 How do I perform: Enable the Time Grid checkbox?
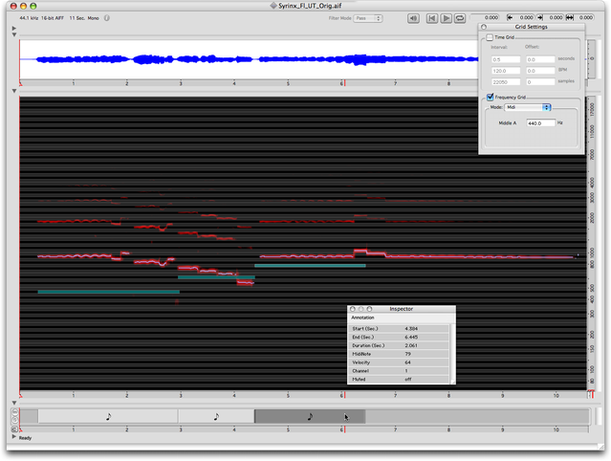490,37
